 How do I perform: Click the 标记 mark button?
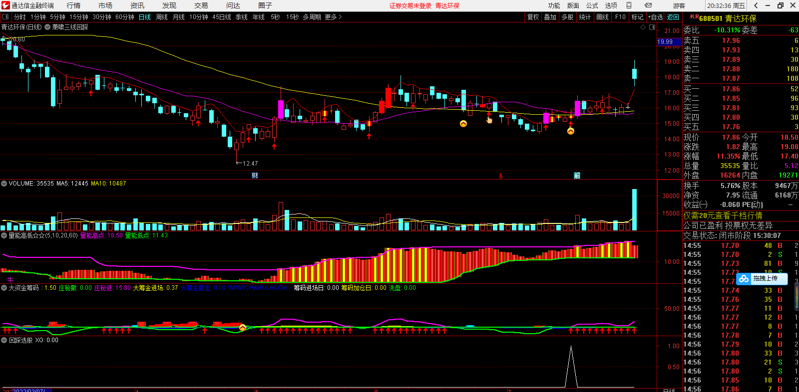coord(638,17)
